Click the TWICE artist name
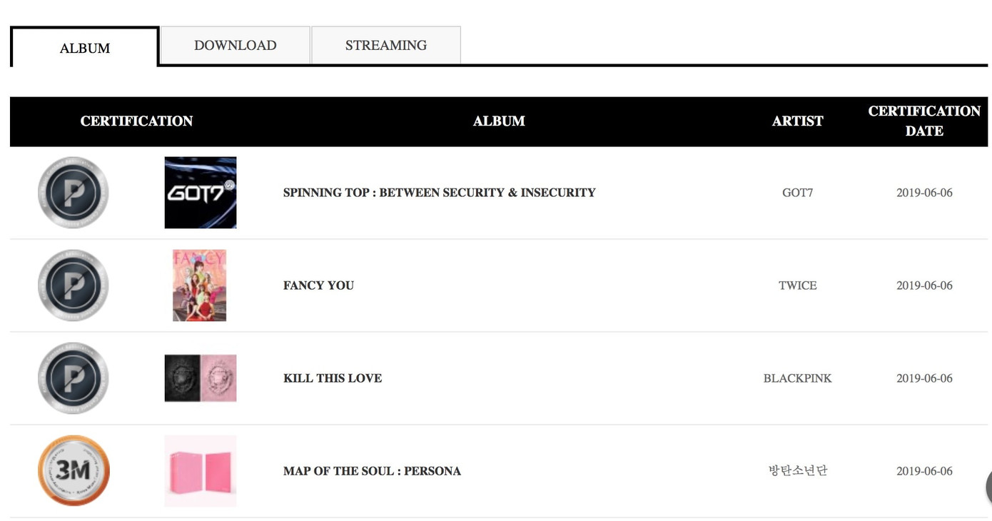Image resolution: width=992 pixels, height=521 pixels. point(797,285)
